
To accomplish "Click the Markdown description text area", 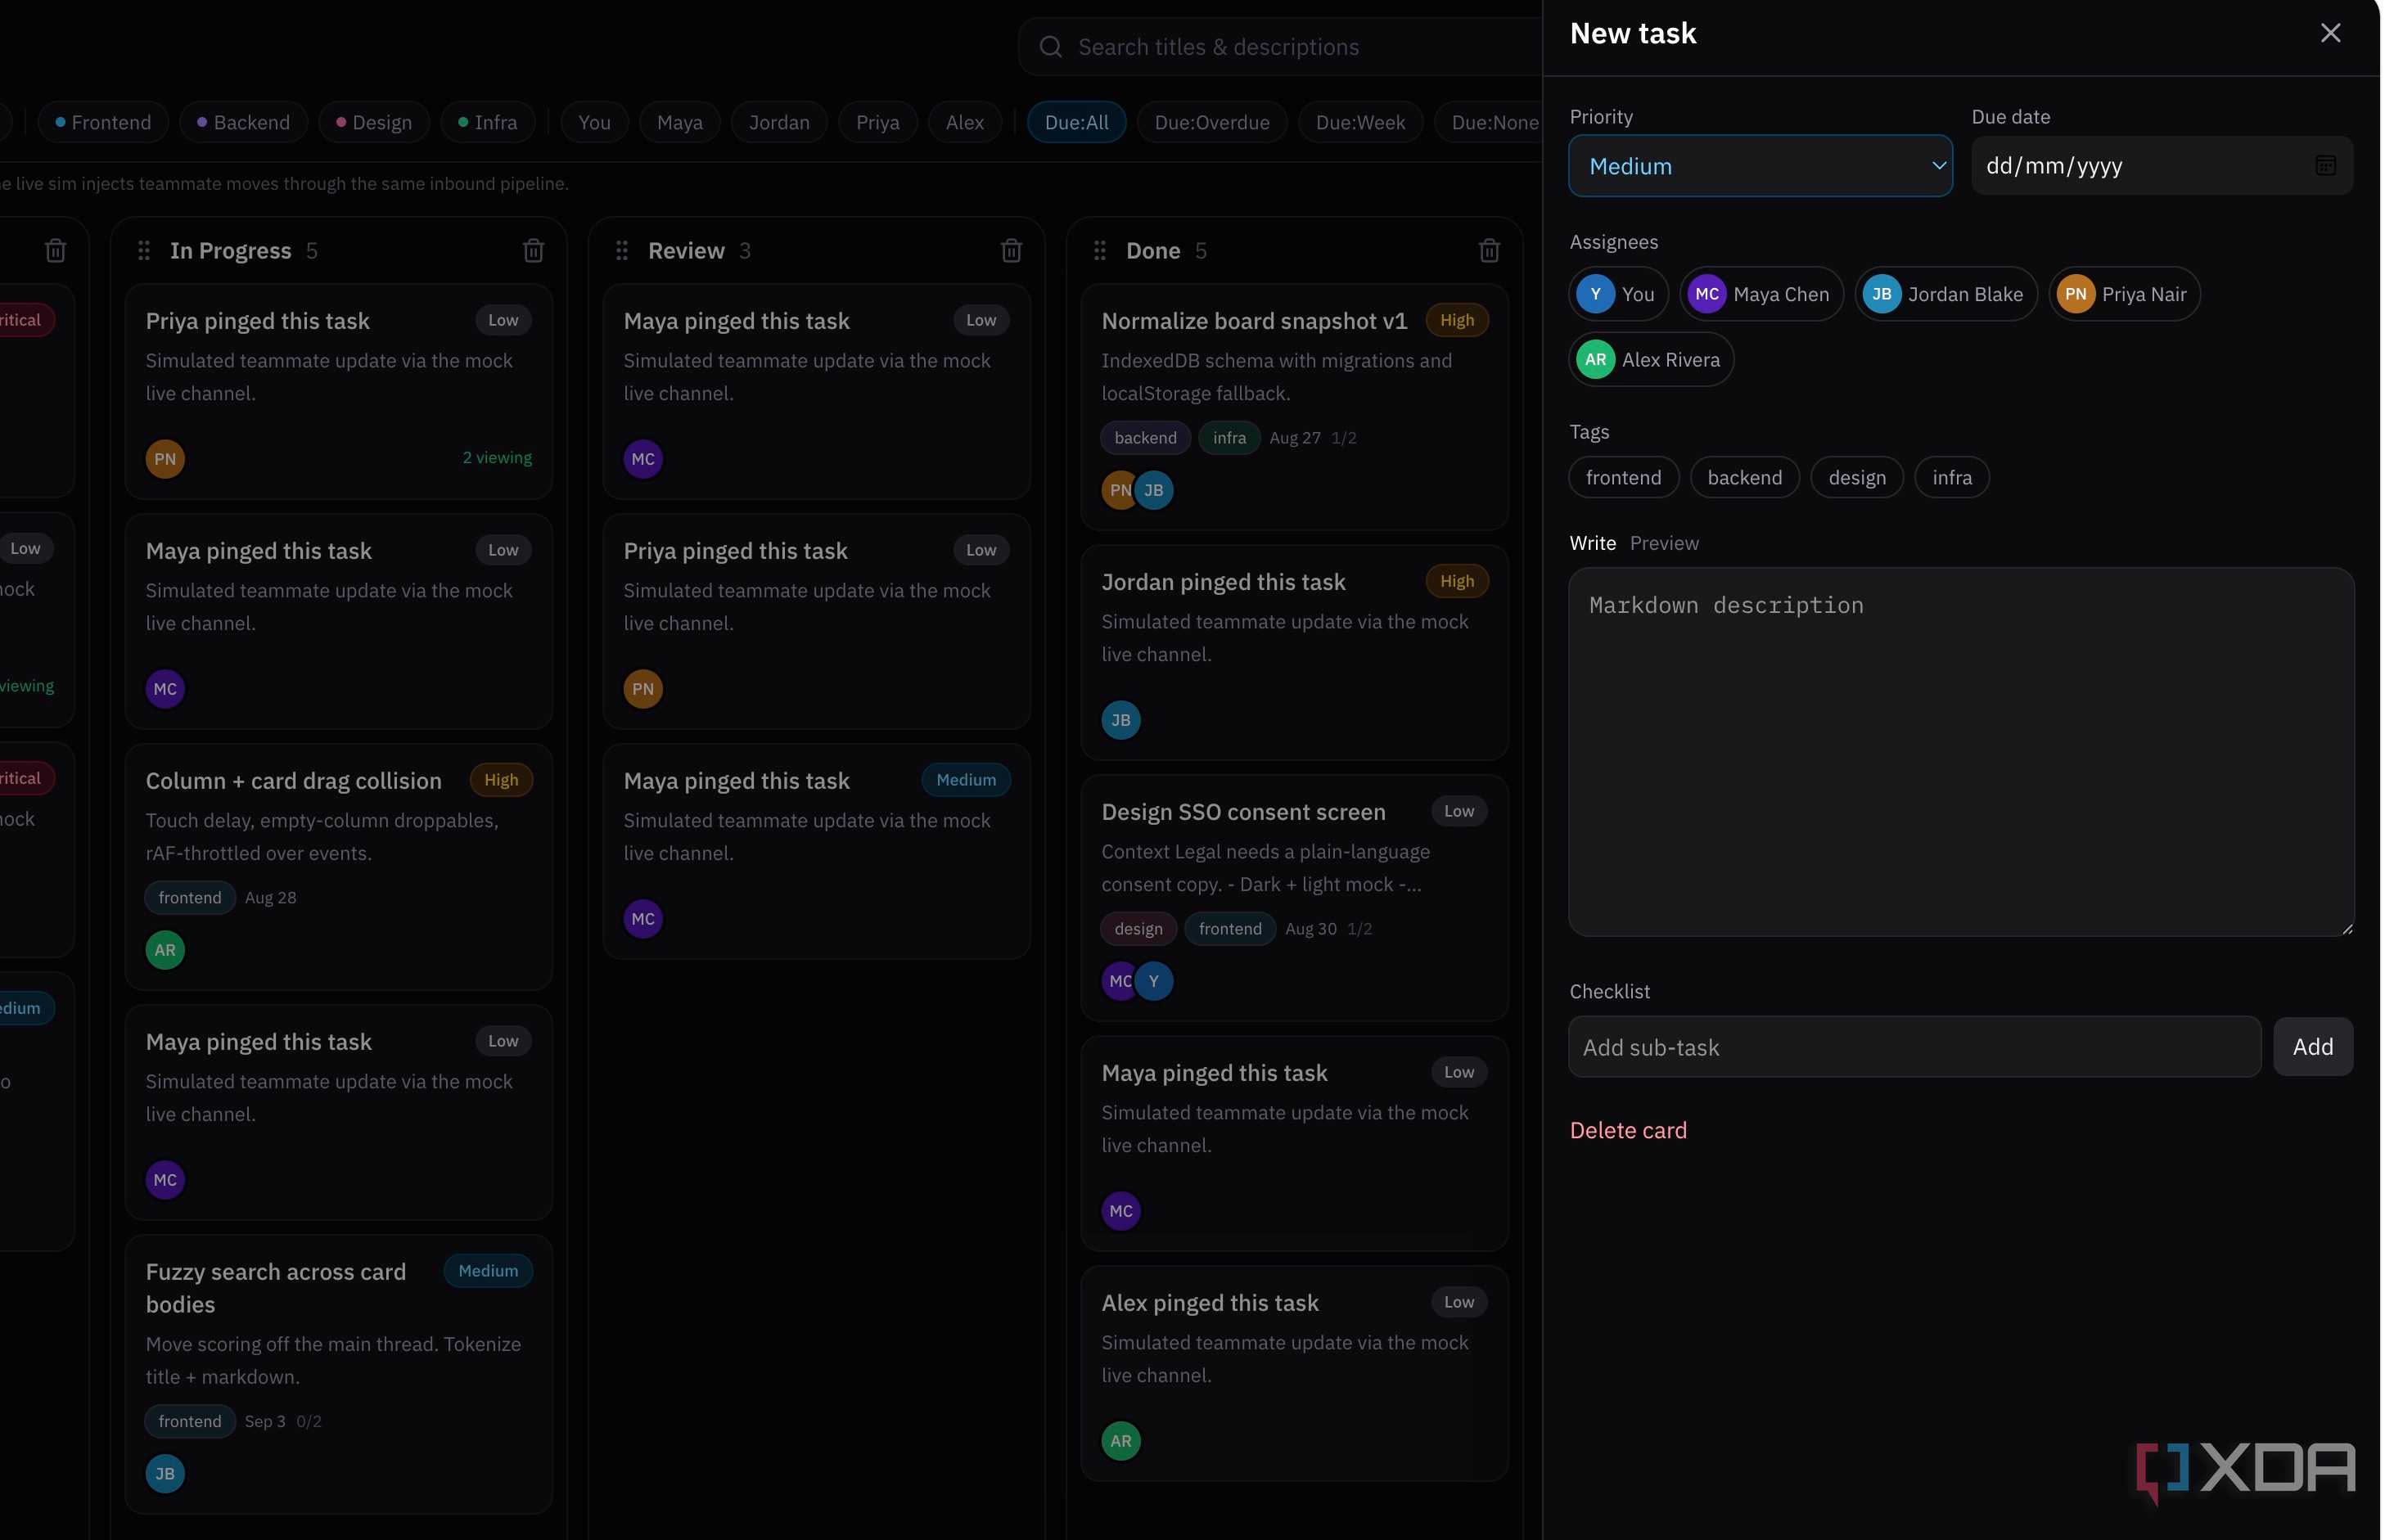I will click(x=1960, y=752).
